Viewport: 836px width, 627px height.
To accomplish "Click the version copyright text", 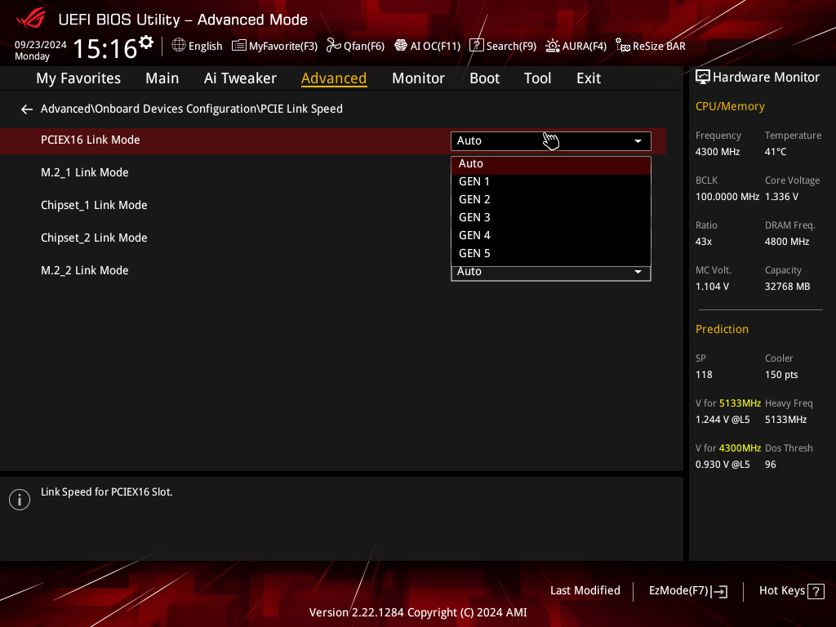I will [x=418, y=612].
